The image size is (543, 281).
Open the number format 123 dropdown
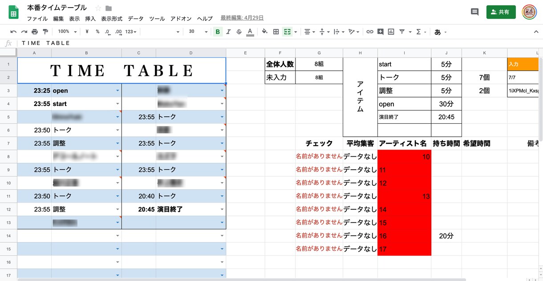[x=131, y=32]
